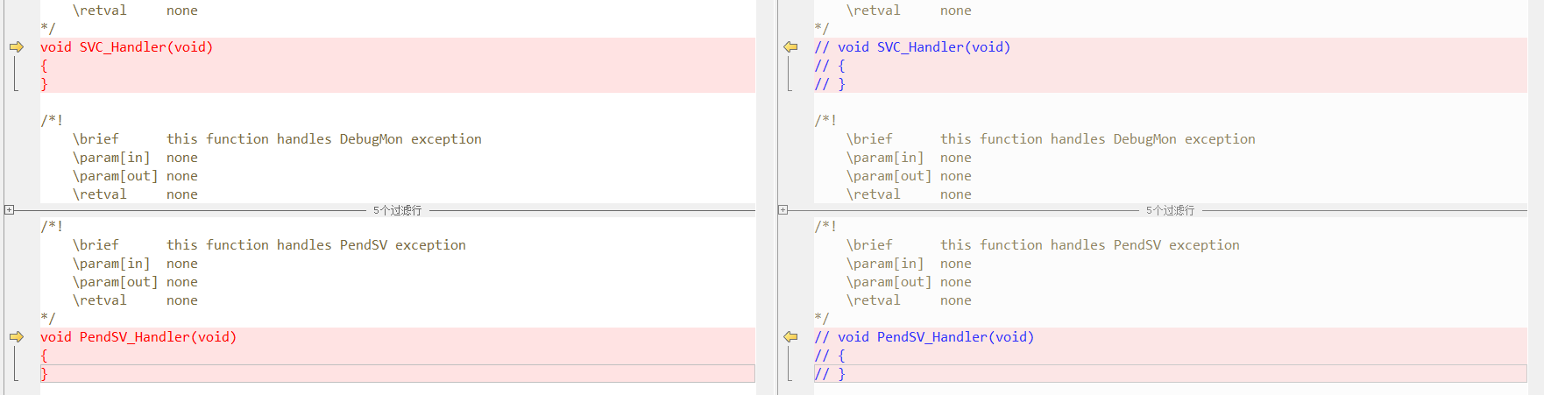Click closing brace under left PendSV_Handler
The image size is (1544, 395).
coord(44,374)
